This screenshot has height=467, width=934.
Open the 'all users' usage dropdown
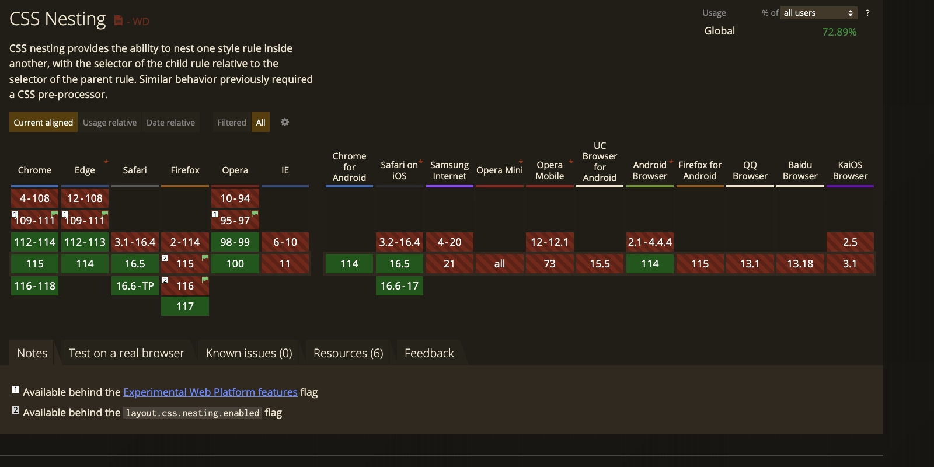[x=819, y=13]
